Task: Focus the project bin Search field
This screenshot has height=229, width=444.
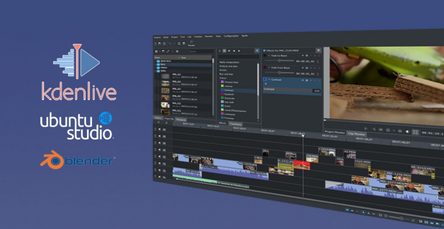Action: 201,51
